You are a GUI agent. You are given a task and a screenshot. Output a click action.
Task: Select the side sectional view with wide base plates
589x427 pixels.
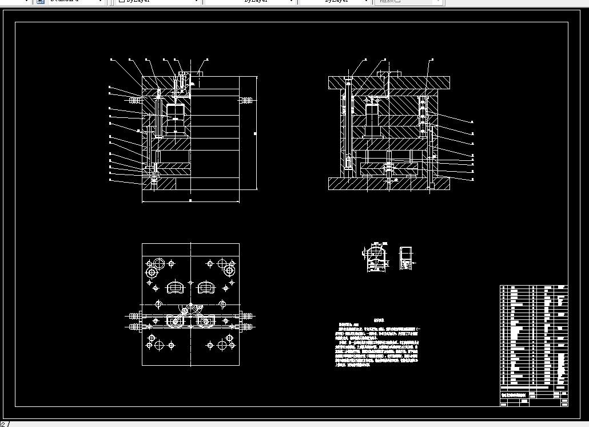point(400,125)
